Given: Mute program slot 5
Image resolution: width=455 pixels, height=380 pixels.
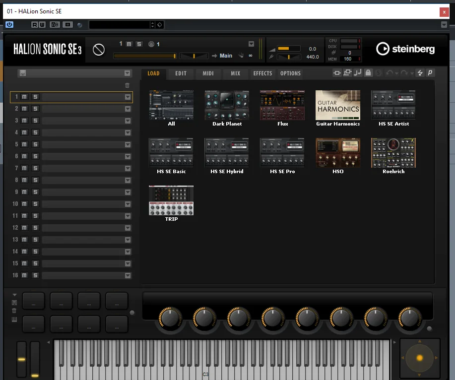Looking at the screenshot, I should (x=24, y=144).
